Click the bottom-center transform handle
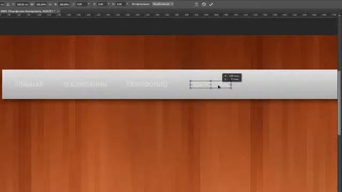Image resolution: width=342 pixels, height=192 pixels. pos(211,88)
